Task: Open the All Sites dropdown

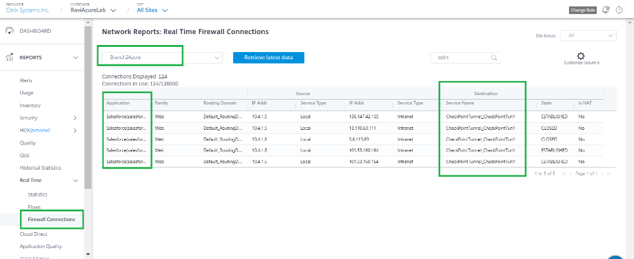Action: (x=152, y=10)
